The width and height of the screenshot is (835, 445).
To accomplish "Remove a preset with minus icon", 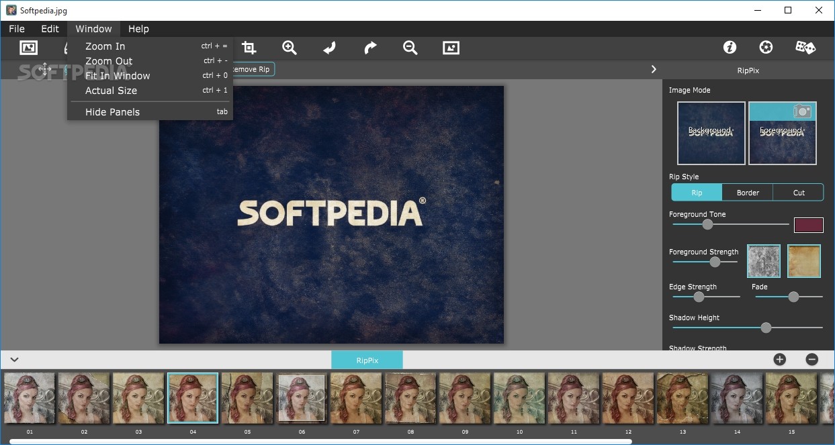I will [812, 360].
